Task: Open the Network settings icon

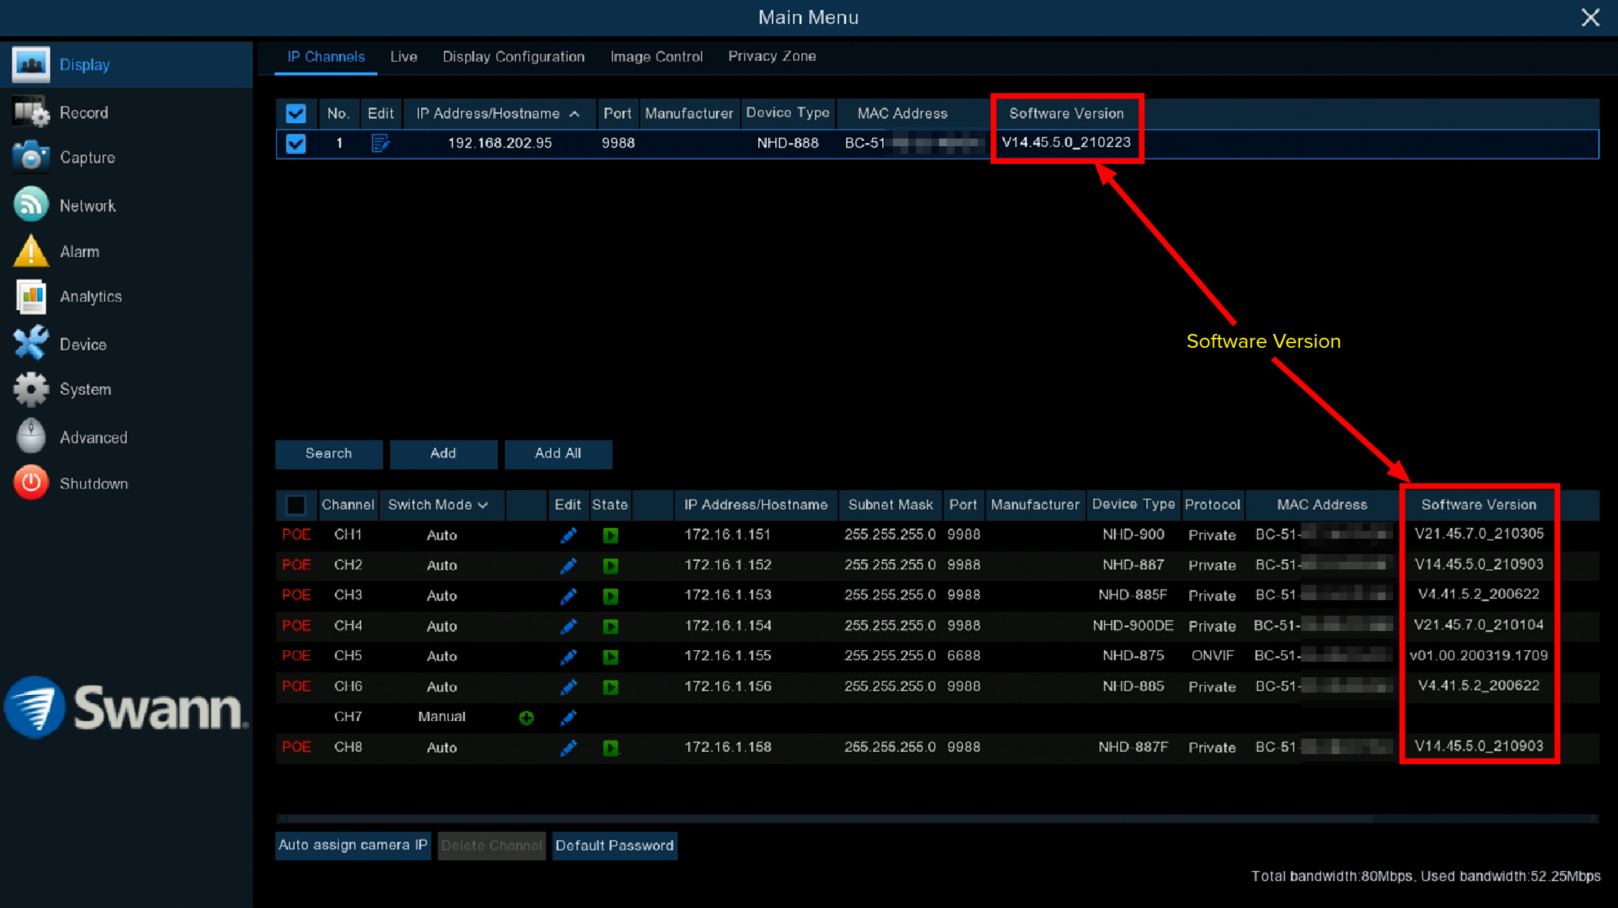Action: click(31, 205)
